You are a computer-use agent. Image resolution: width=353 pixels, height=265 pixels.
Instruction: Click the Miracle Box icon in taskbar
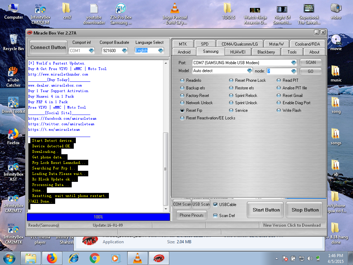159,258
